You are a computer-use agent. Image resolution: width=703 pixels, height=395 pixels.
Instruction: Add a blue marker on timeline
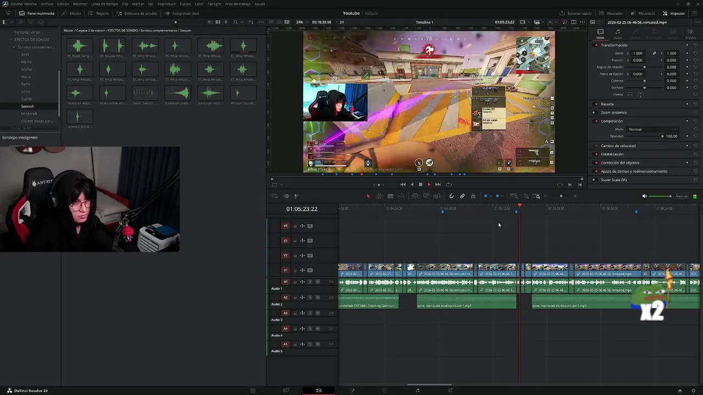pyautogui.click(x=497, y=196)
